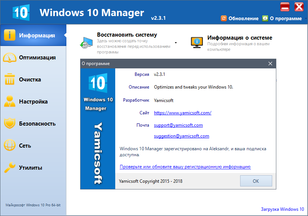The image size is (308, 216).
Task: Click Загрузка Windows 10 link
Action: [x=282, y=209]
